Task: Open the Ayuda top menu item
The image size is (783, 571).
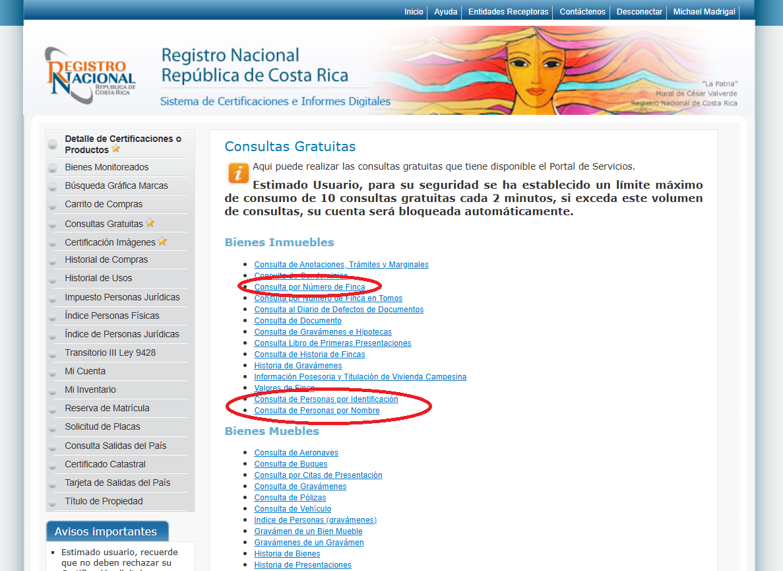Action: (x=446, y=11)
